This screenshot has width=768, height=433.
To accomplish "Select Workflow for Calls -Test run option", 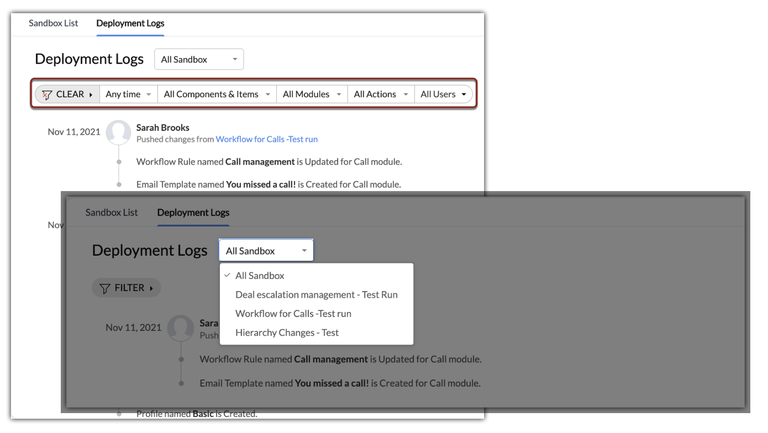I will (293, 314).
